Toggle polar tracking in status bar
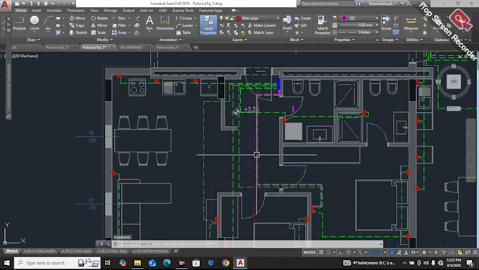The width and height of the screenshot is (479, 270). click(x=348, y=252)
